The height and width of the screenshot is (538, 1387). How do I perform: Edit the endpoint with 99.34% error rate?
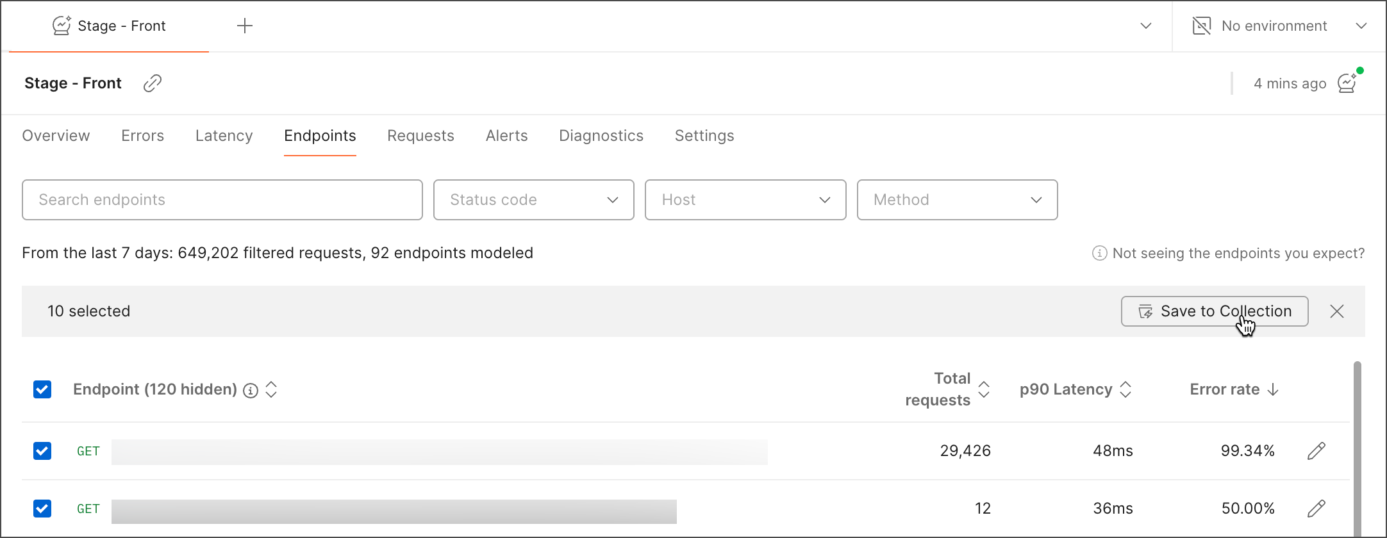[1316, 451]
